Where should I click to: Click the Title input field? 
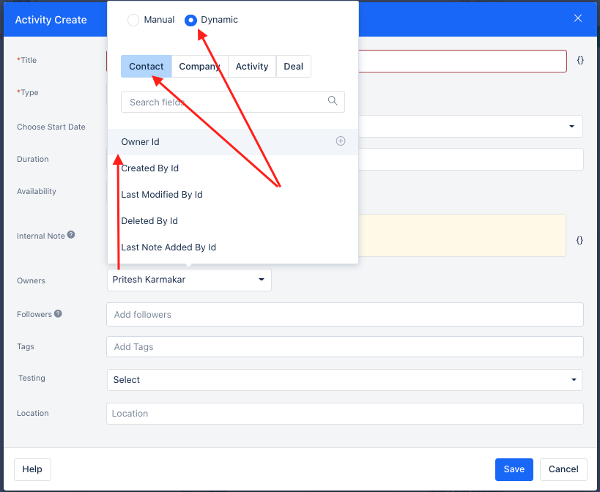click(462, 61)
